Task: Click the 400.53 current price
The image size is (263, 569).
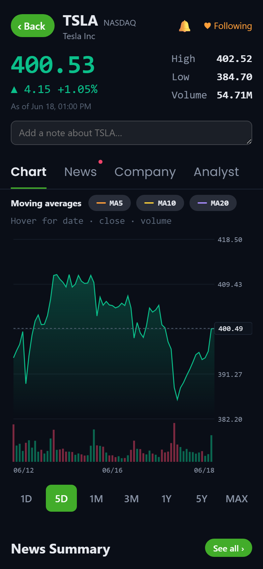Action: 53,64
